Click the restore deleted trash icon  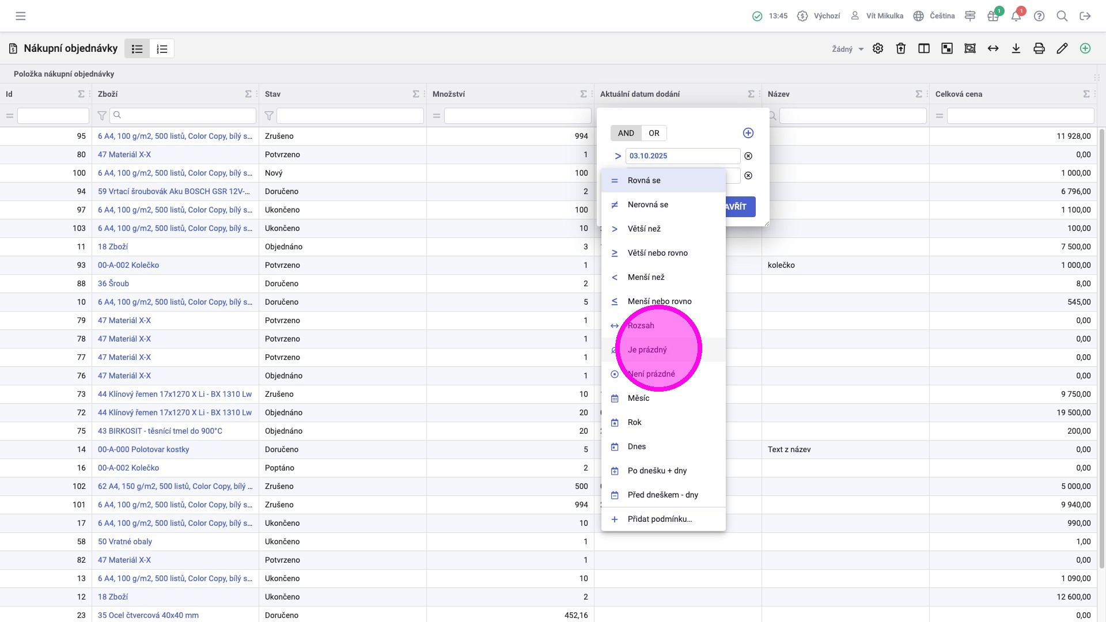pyautogui.click(x=901, y=49)
